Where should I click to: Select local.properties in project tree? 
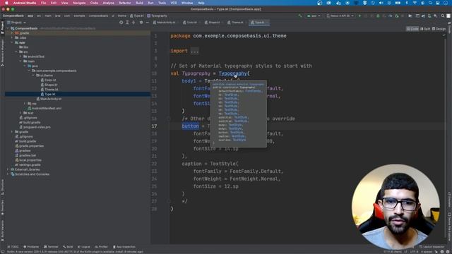coord(28,160)
